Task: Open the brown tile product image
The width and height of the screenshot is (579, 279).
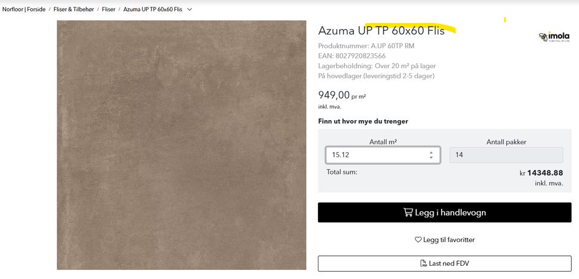Action: pos(182,145)
